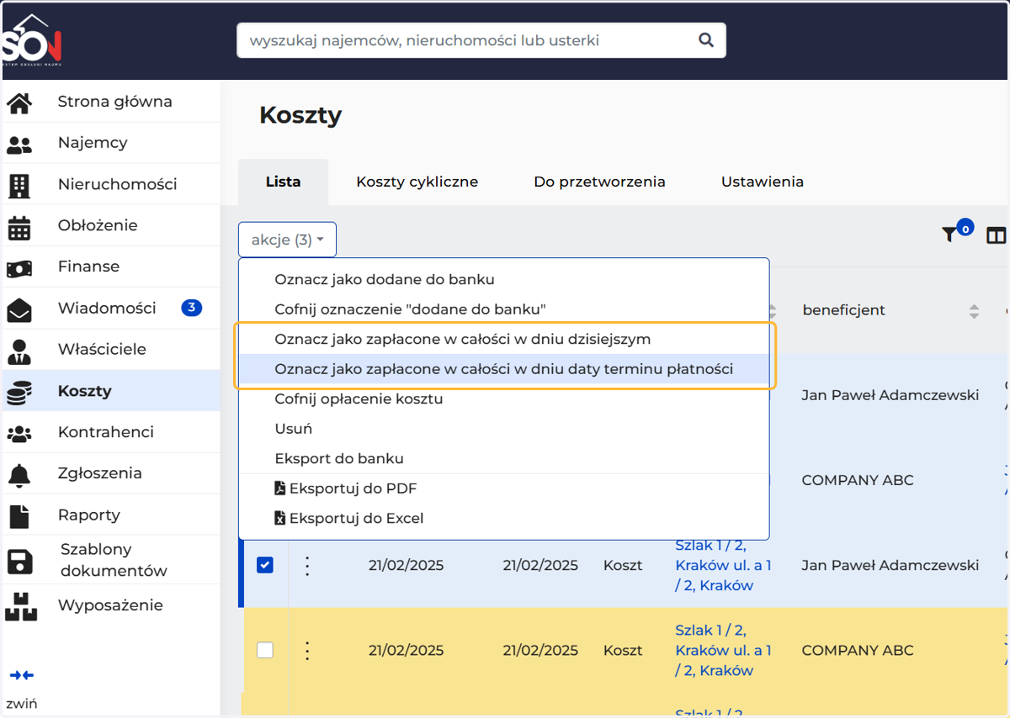Select Eksportuj do PDF
Image resolution: width=1010 pixels, height=718 pixels.
point(503,488)
